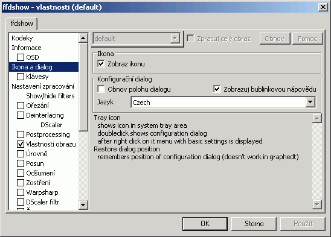Viewport: 331px width, 237px height.
Task: Click the 'Restore dialog position' help heading
Action: click(127, 149)
